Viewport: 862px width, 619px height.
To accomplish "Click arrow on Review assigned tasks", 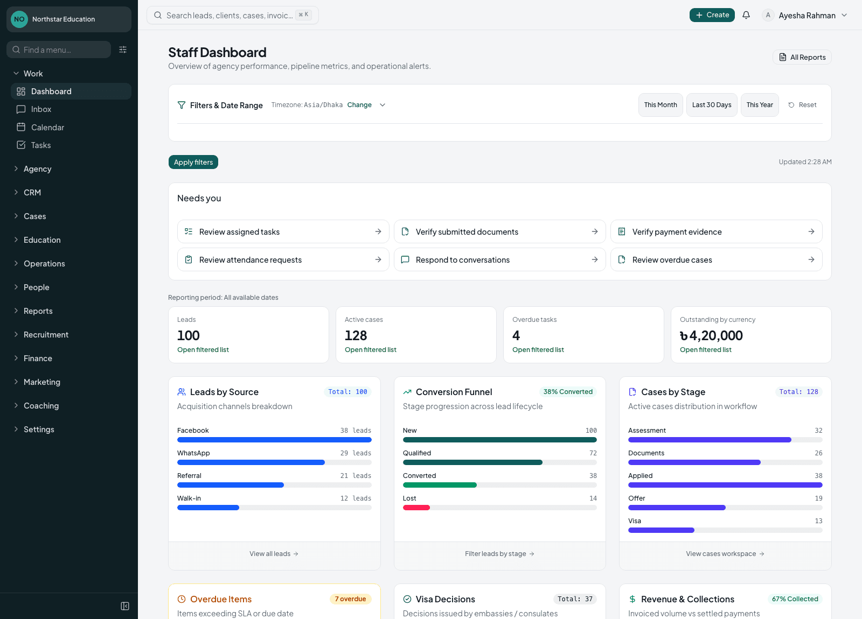I will (378, 231).
